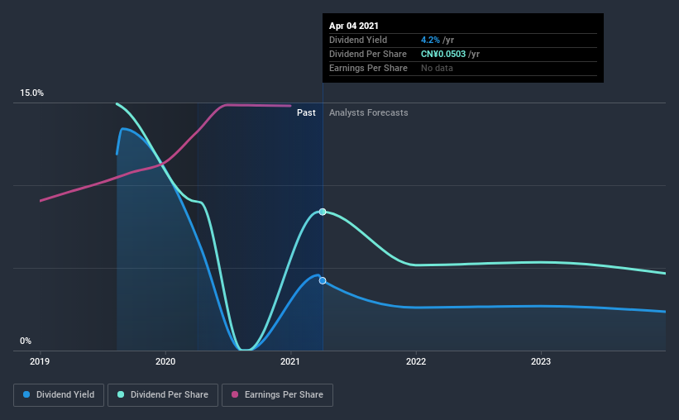Click the blue Dividend Yield legend dot
This screenshot has width=679, height=420.
pyautogui.click(x=26, y=394)
